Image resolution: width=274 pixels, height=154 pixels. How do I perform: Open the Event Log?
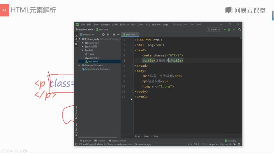(x=230, y=141)
